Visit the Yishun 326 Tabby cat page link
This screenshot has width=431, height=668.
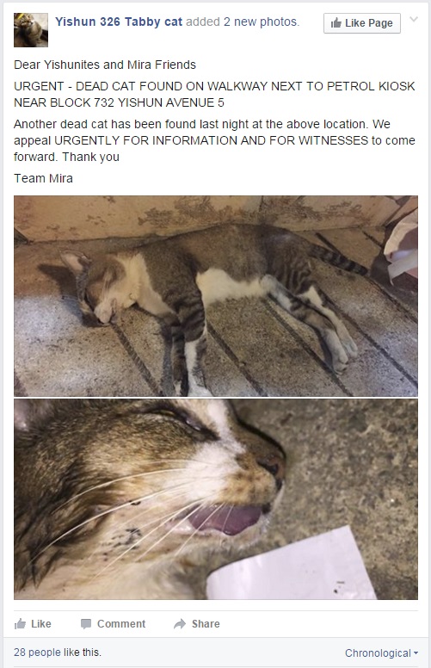click(119, 22)
